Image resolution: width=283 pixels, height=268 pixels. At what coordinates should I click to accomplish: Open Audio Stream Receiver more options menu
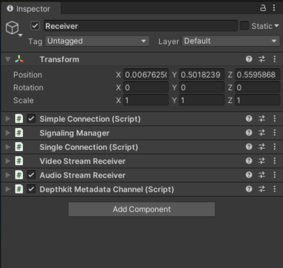(274, 175)
